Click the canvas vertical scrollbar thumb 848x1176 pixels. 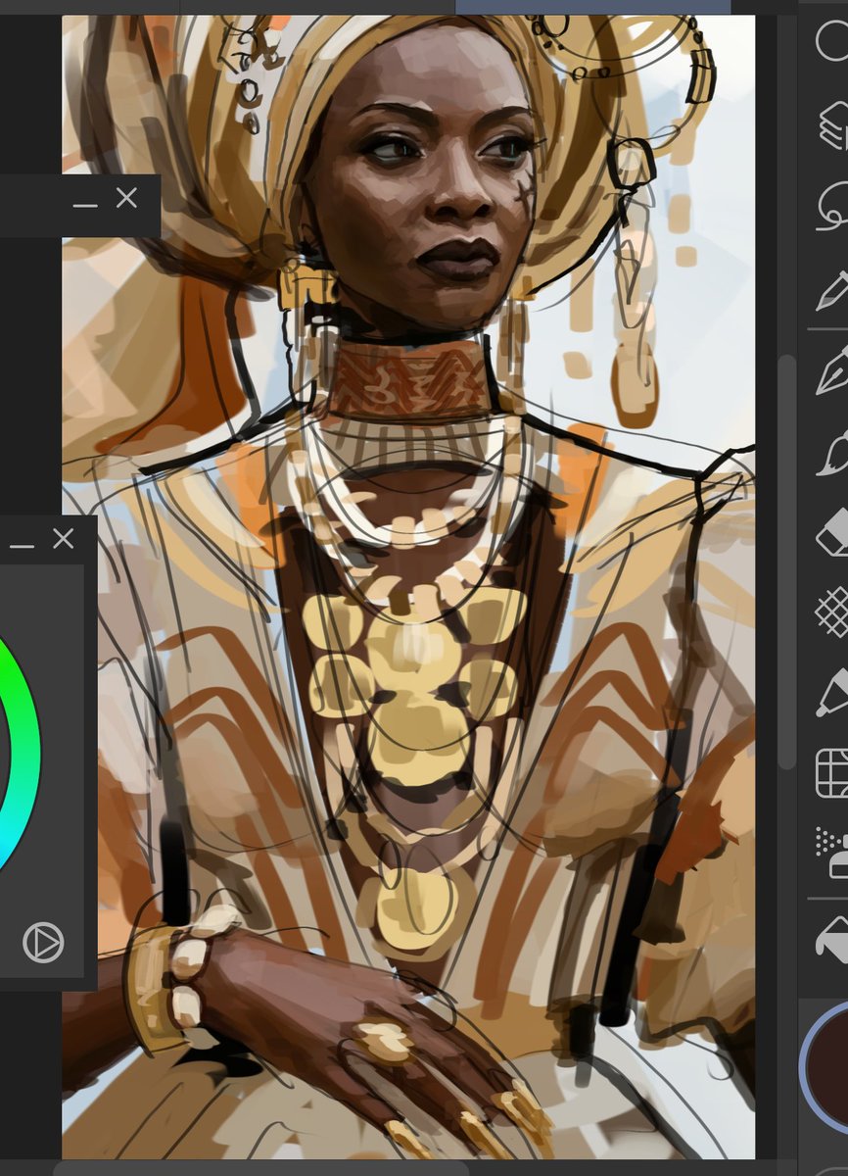(x=787, y=561)
